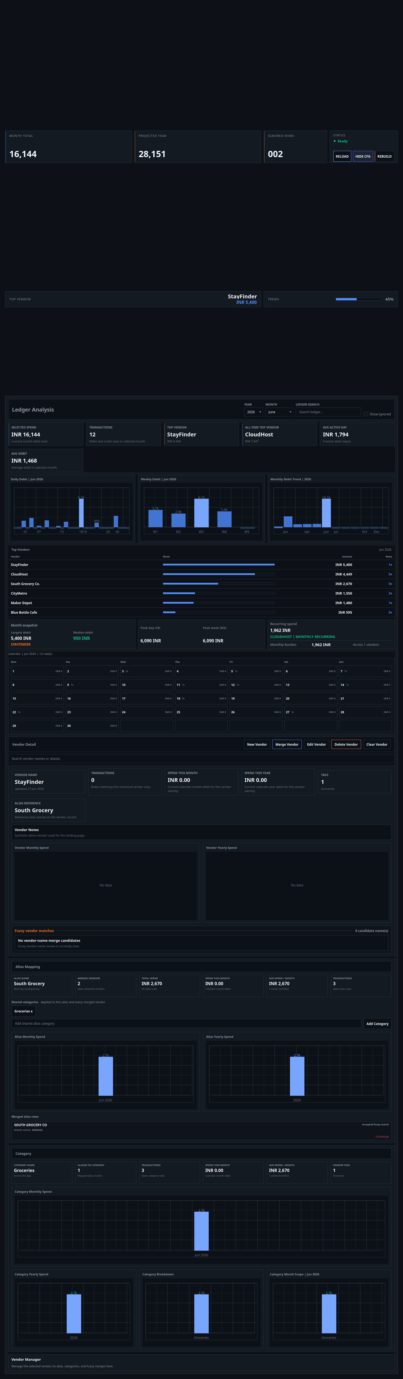403x1379 pixels.
Task: Click the Jun 2026 bar in Alias Monthly Spend
Action: 106,1076
